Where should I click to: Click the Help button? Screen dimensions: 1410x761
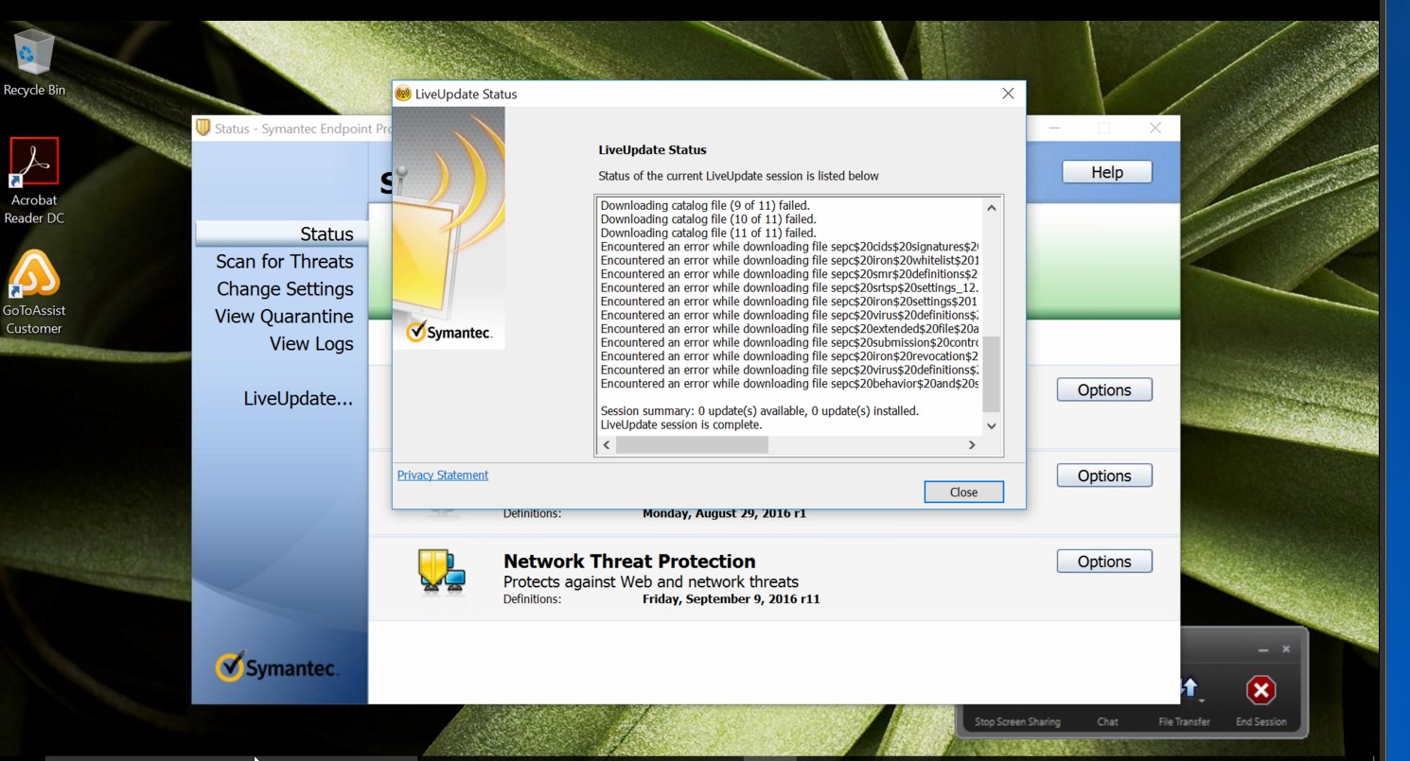pos(1105,171)
